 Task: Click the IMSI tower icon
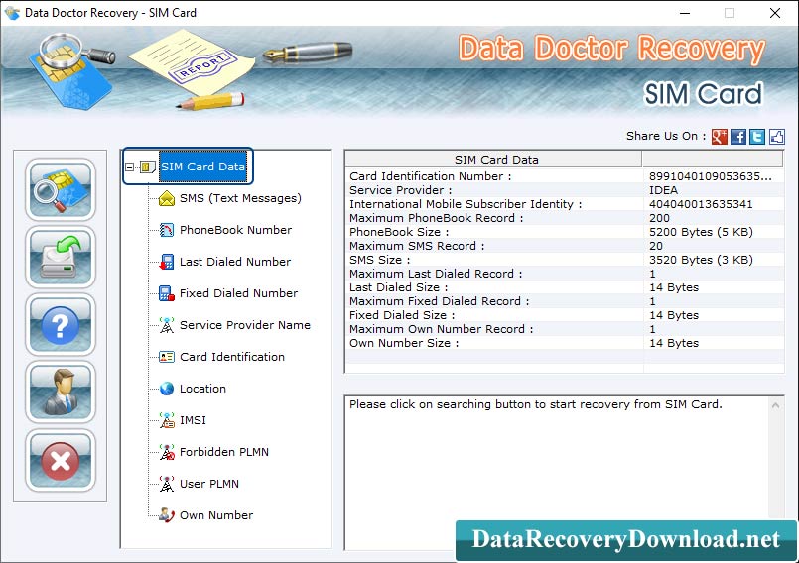(167, 420)
